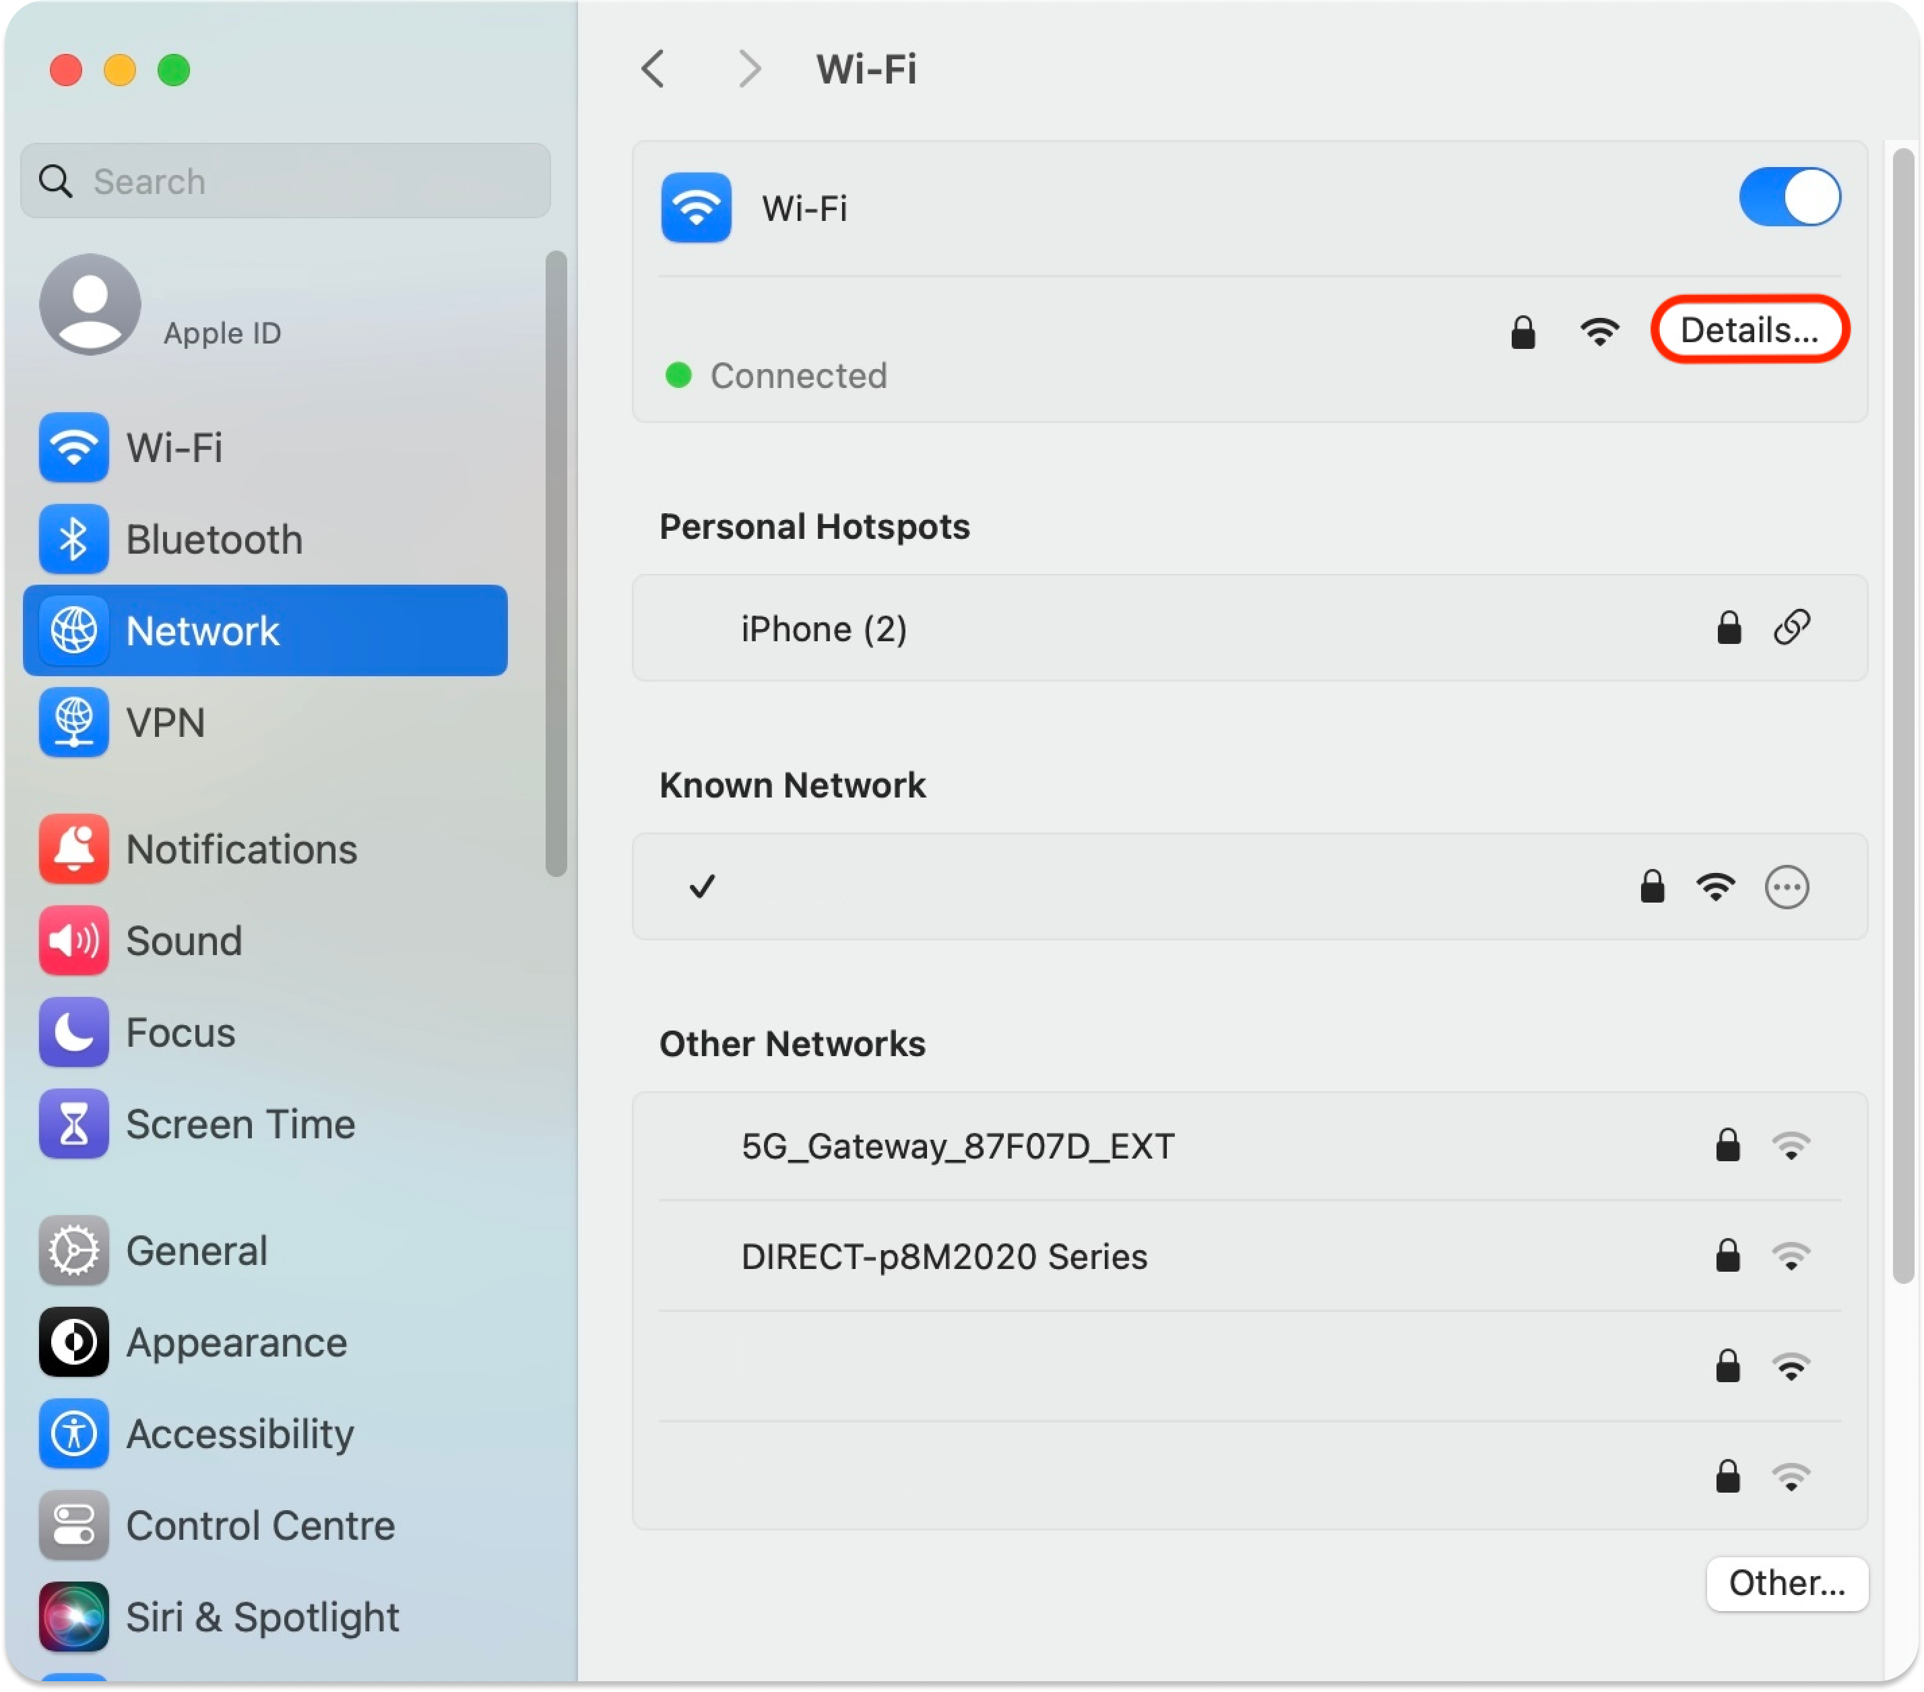Open the Screen Time hourglass icon
This screenshot has height=1692, width=1924.
tap(73, 1124)
